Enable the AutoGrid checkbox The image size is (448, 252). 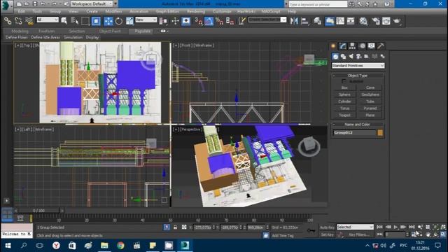pyautogui.click(x=344, y=81)
